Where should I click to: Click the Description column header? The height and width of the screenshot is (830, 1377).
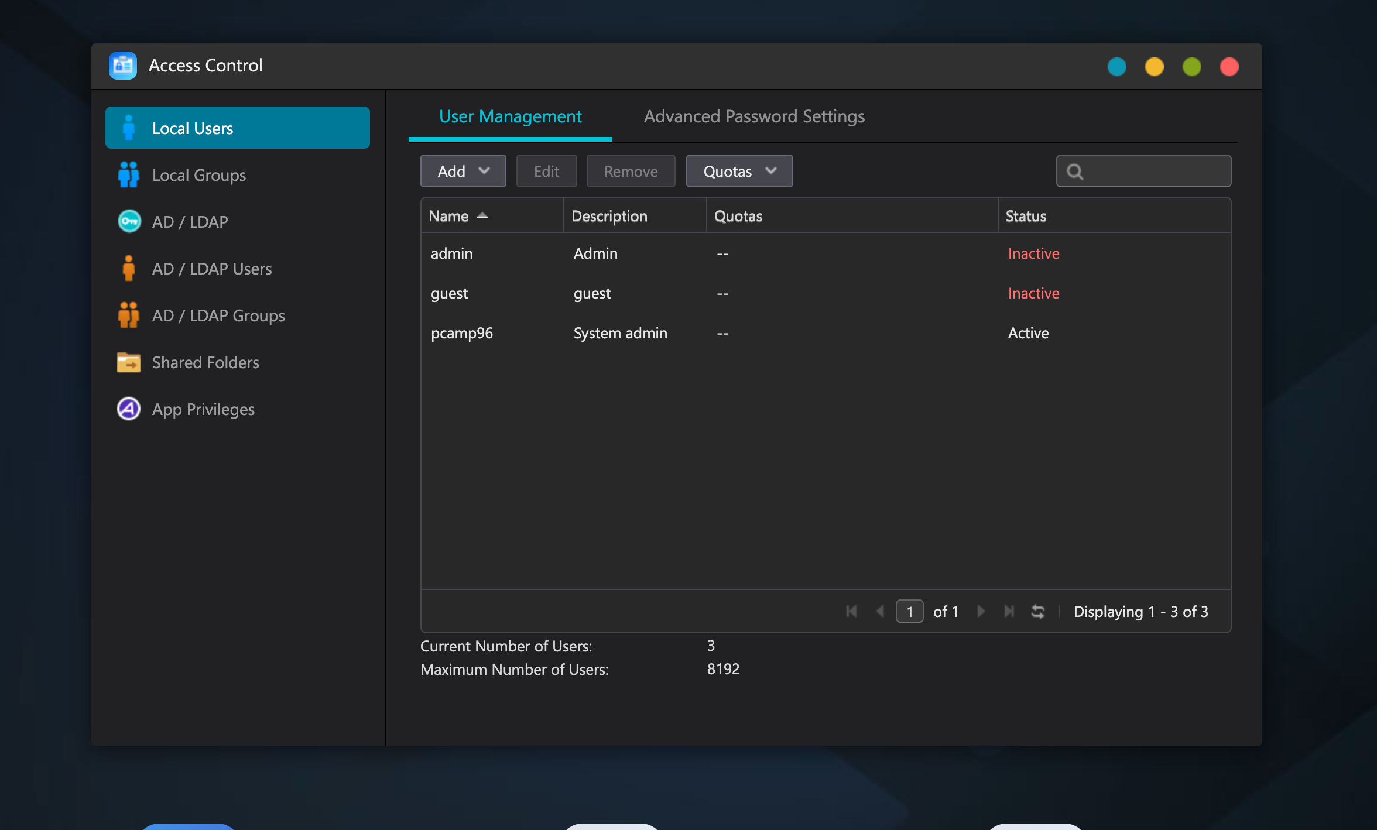pos(635,216)
